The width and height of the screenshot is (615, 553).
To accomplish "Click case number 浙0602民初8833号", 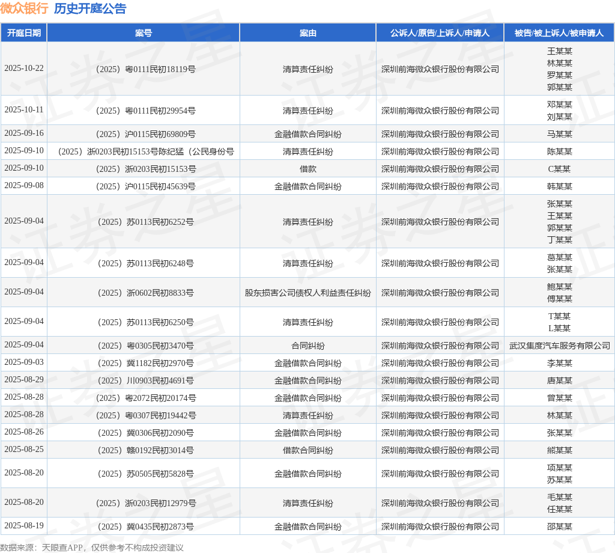I will (145, 293).
